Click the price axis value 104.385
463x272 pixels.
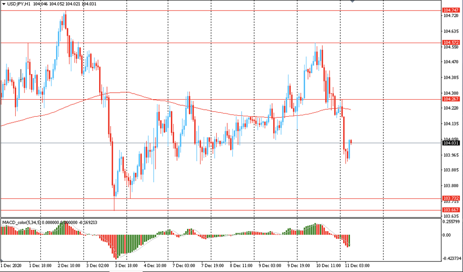point(450,77)
